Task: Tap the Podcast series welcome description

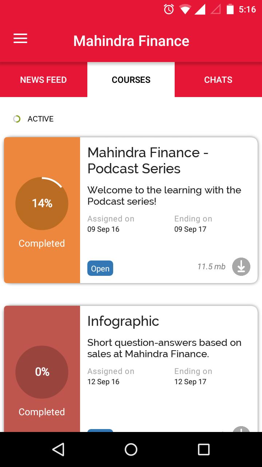Action: (x=164, y=196)
